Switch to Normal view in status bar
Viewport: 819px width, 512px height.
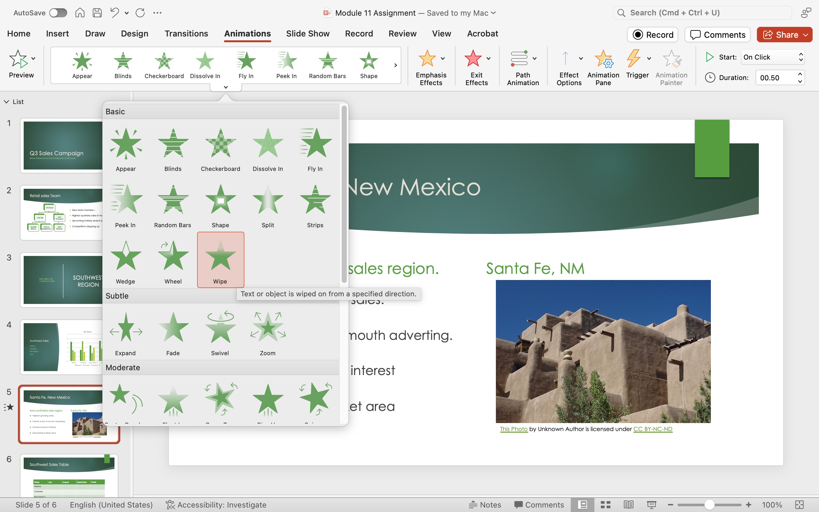(583, 505)
